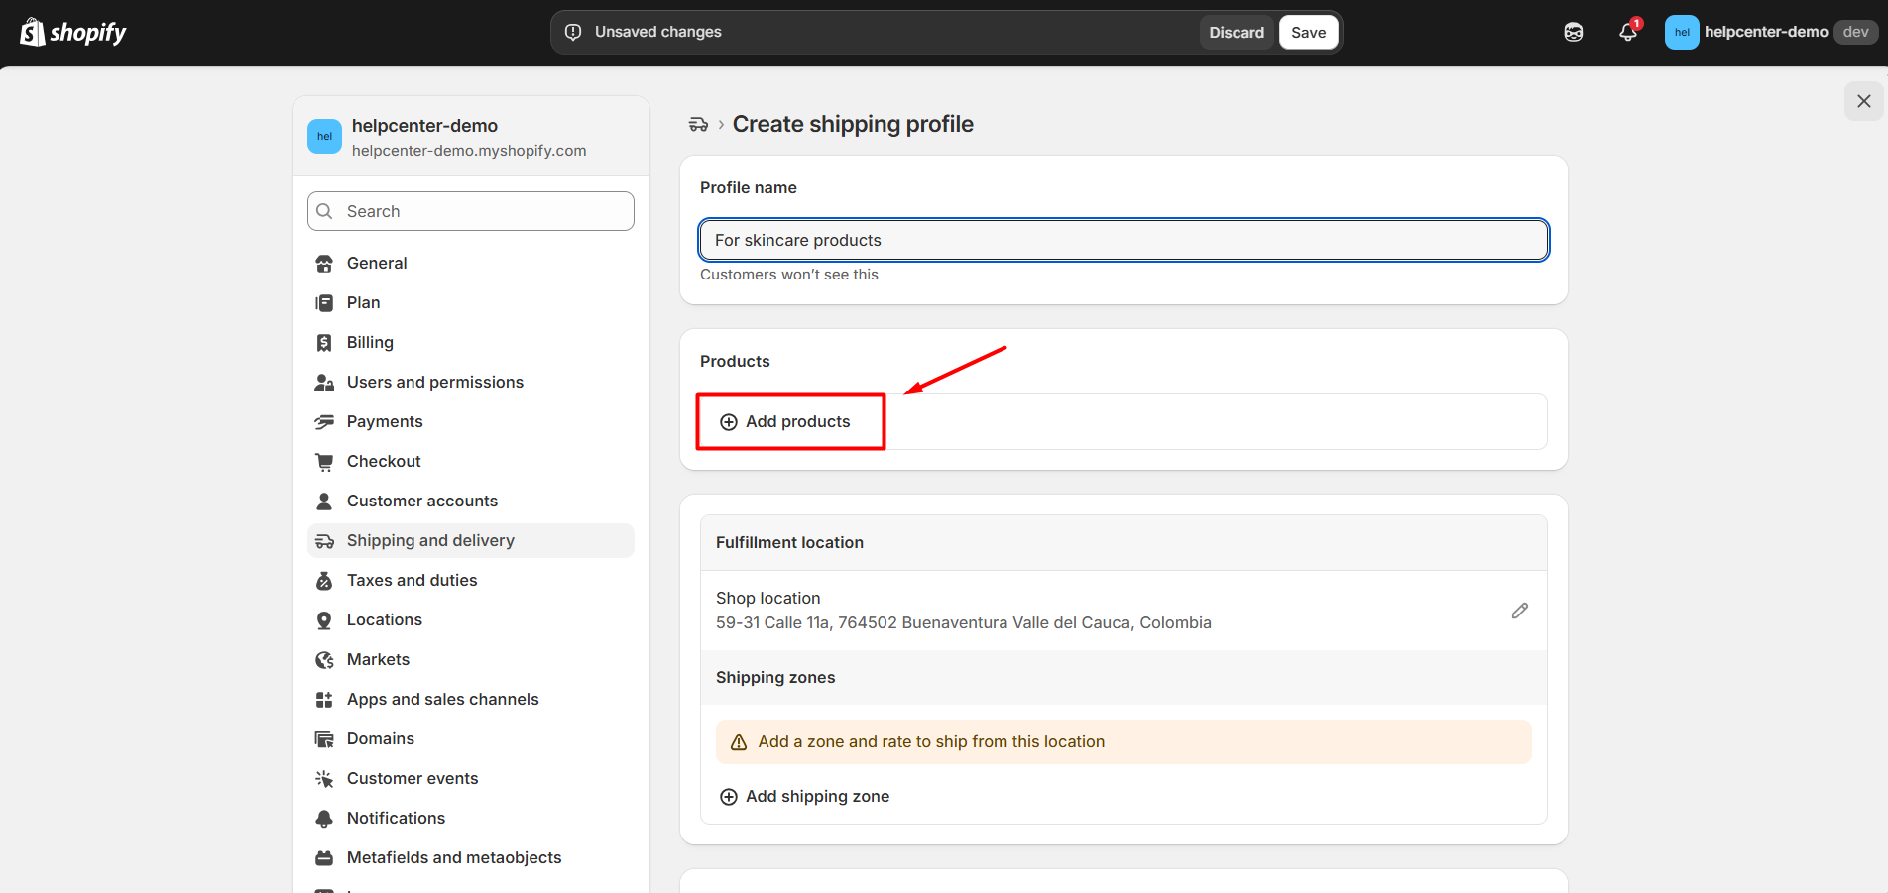1888x893 pixels.
Task: Click the Checkout cart icon in the sidebar
Action: point(324,461)
